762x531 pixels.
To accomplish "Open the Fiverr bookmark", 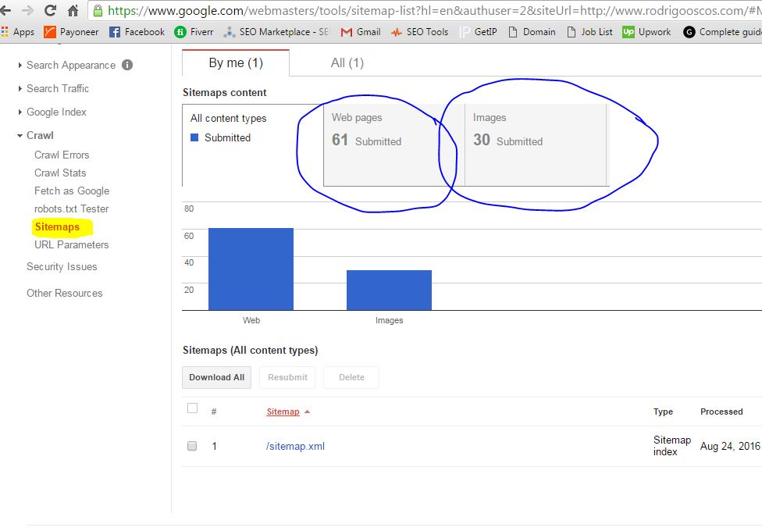I will tap(194, 32).
